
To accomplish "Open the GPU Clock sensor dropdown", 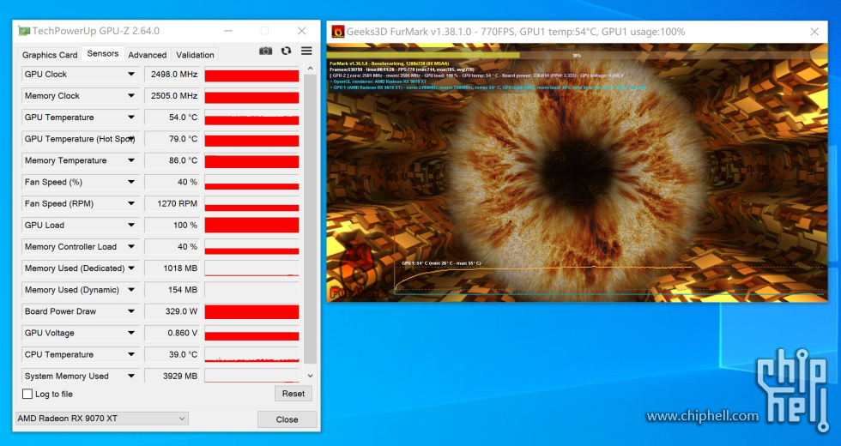I will [130, 74].
